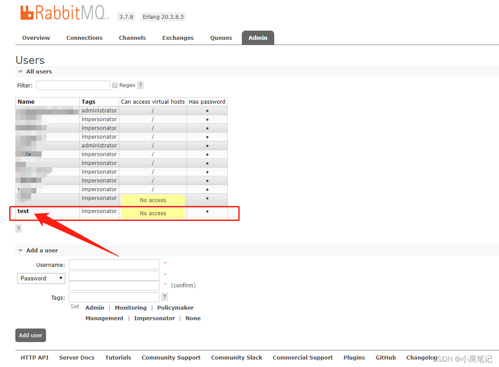This screenshot has width=499, height=367.
Task: Open the GitHub footer link
Action: click(386, 357)
